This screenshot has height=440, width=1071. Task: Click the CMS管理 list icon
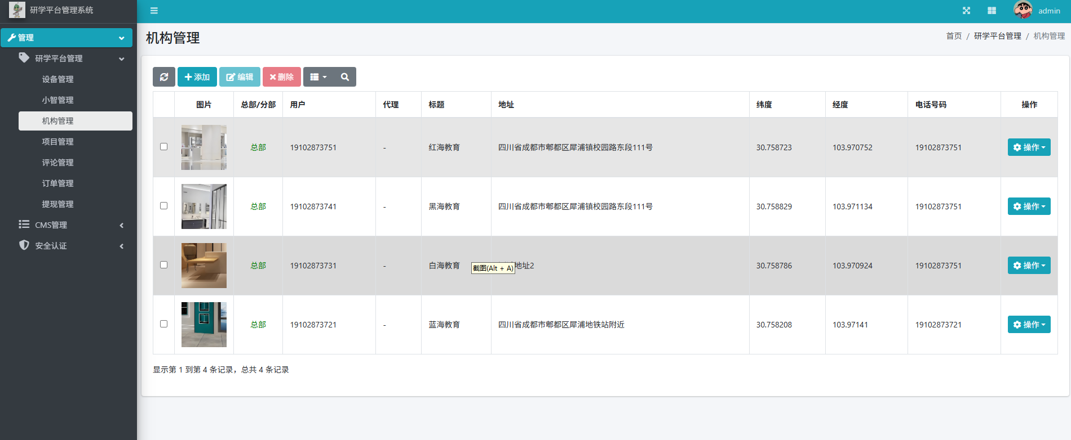pos(24,225)
